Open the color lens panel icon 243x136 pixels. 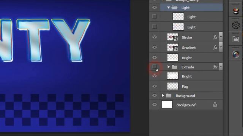click(236, 54)
